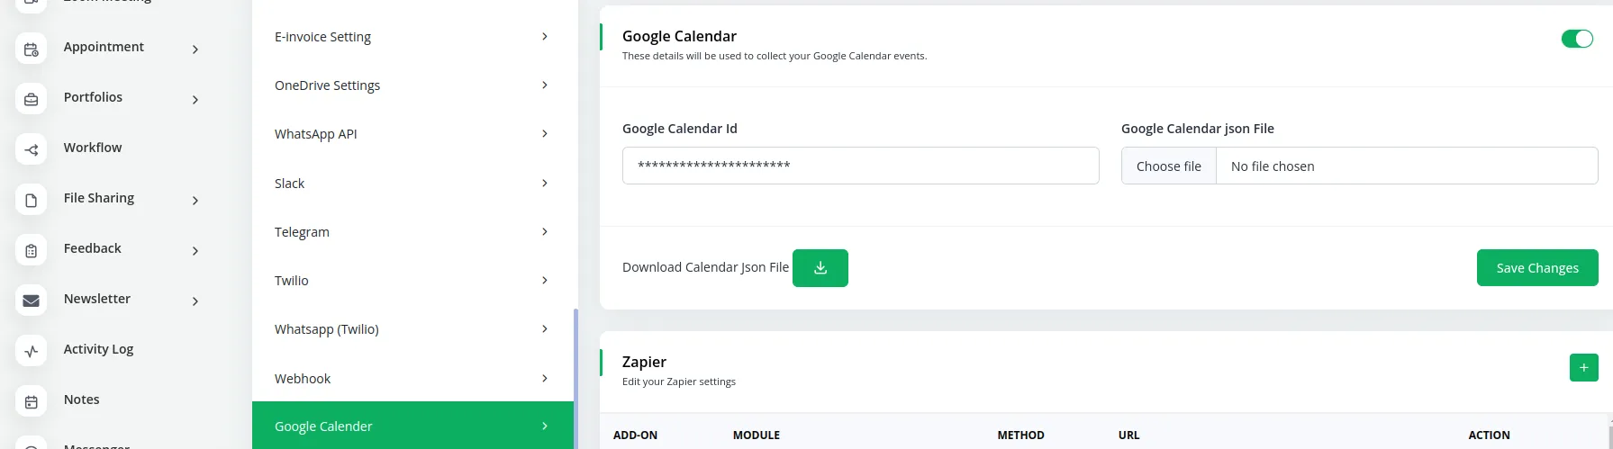Click the Feedback clipboard icon

click(32, 251)
